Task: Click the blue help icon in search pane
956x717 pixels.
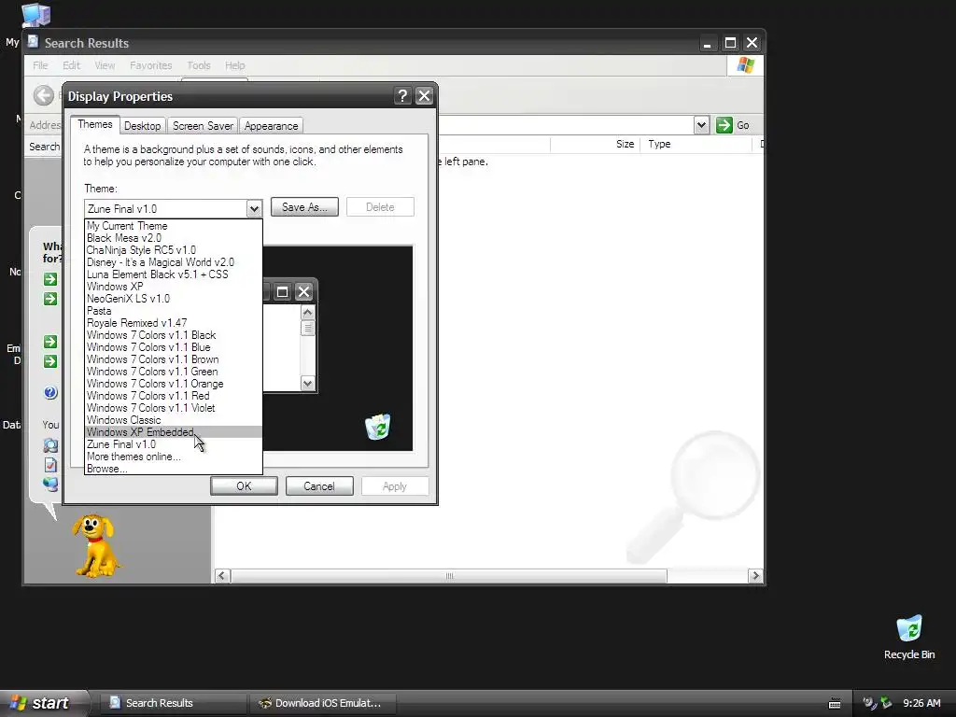Action: [x=50, y=393]
